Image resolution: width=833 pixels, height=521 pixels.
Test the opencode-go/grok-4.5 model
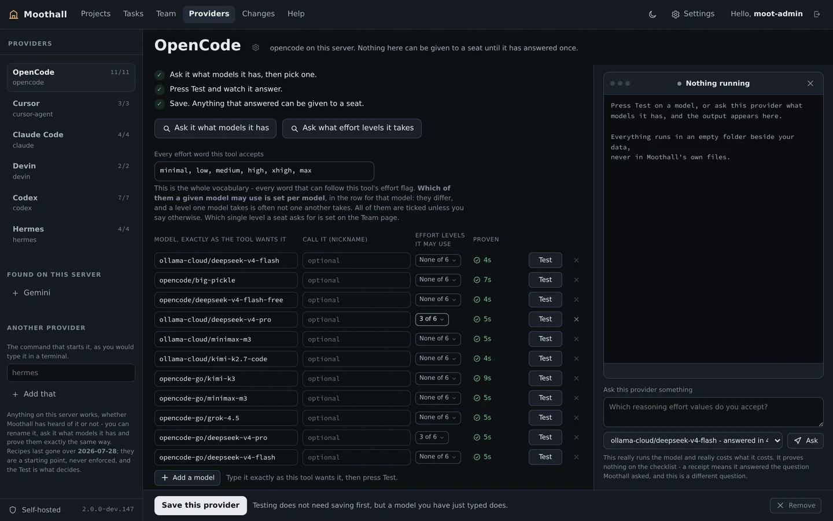[545, 418]
